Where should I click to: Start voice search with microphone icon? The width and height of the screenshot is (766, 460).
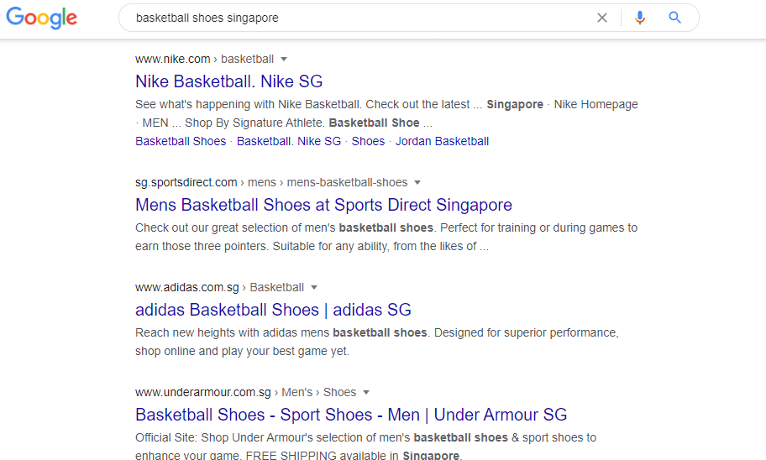tap(639, 18)
